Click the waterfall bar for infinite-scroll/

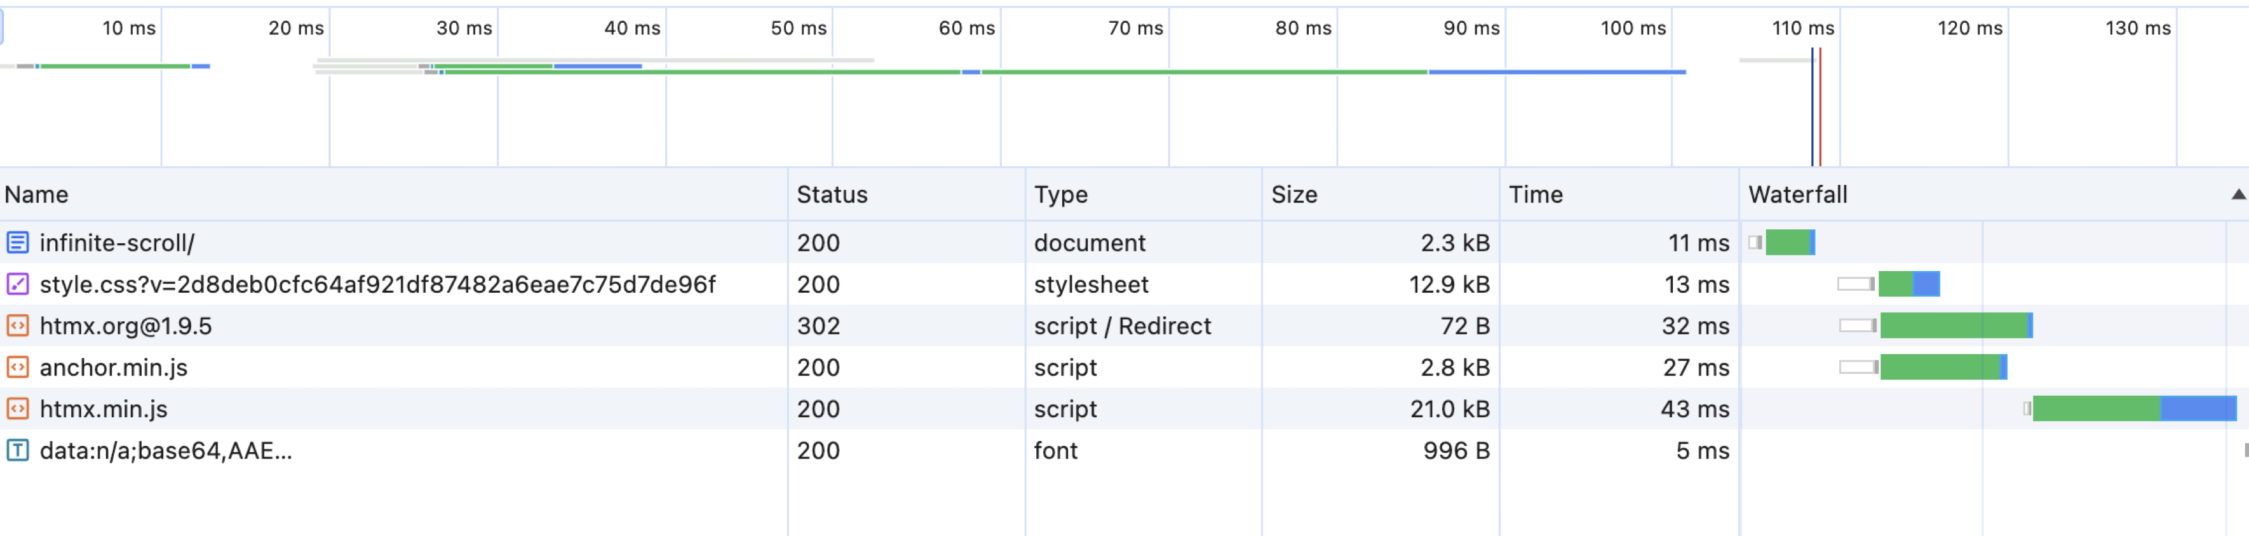(x=1782, y=243)
